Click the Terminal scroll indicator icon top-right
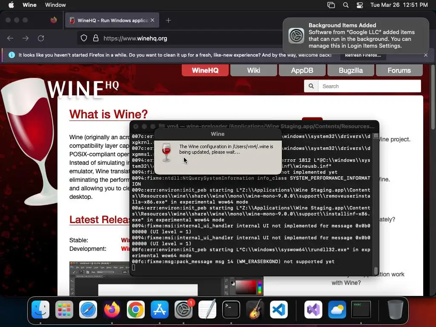 click(376, 136)
